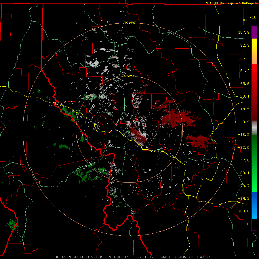Click the -109.8 legend value
This screenshot has width=259, height=259.
tap(243, 211)
